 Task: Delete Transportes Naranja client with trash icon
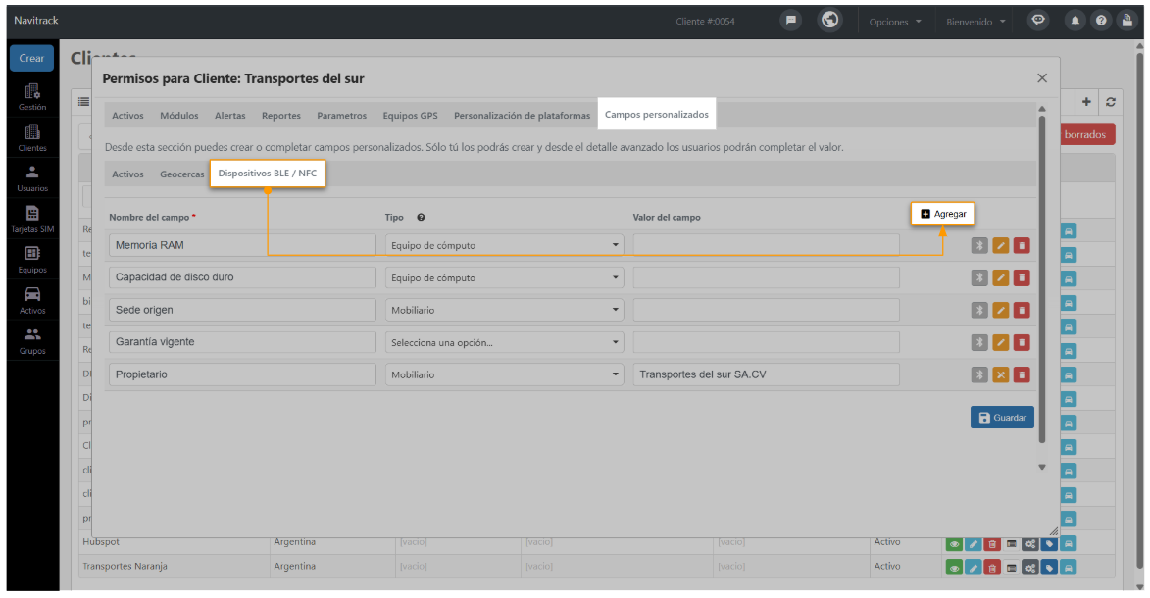(992, 568)
